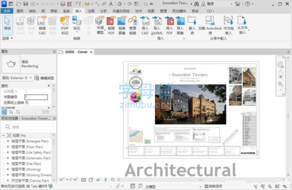Open the Select (选择) dropdown under Modify
292x190 pixels.
tap(7, 38)
